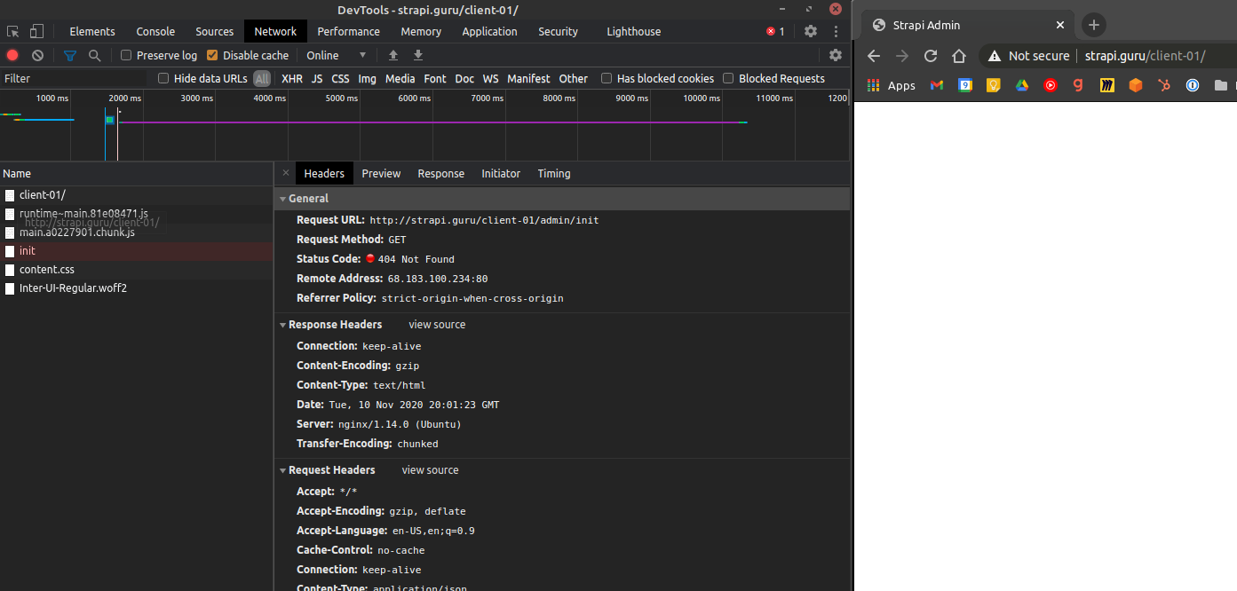
Task: Enable Hide data URLs filter
Action: (x=163, y=78)
